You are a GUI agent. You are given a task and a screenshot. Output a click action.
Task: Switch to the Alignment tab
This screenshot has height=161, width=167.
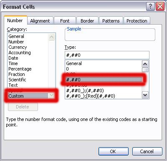point(40,21)
